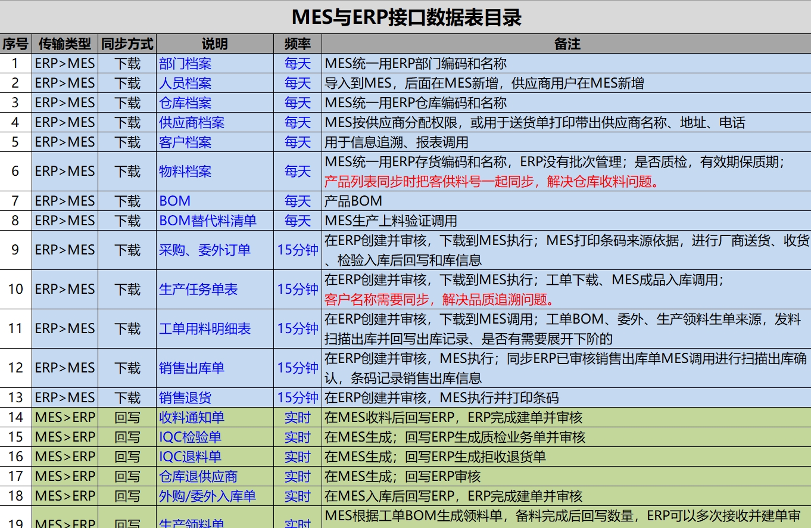Open the 部门档案 link

(x=185, y=63)
